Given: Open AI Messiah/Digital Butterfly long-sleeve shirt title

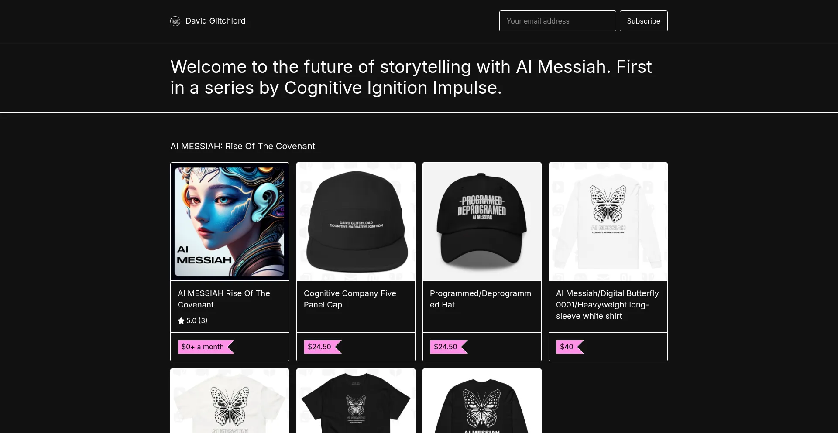Looking at the screenshot, I should point(607,305).
